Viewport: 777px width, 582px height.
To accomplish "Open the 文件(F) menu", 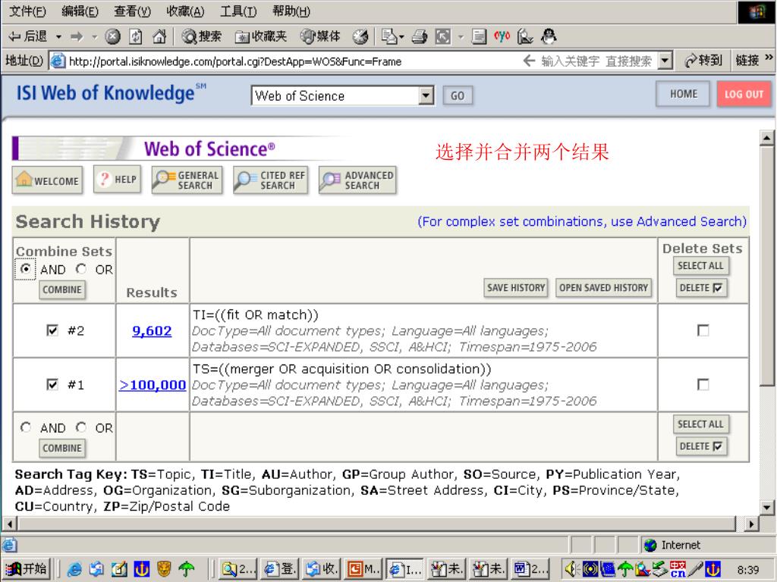I will (x=27, y=11).
